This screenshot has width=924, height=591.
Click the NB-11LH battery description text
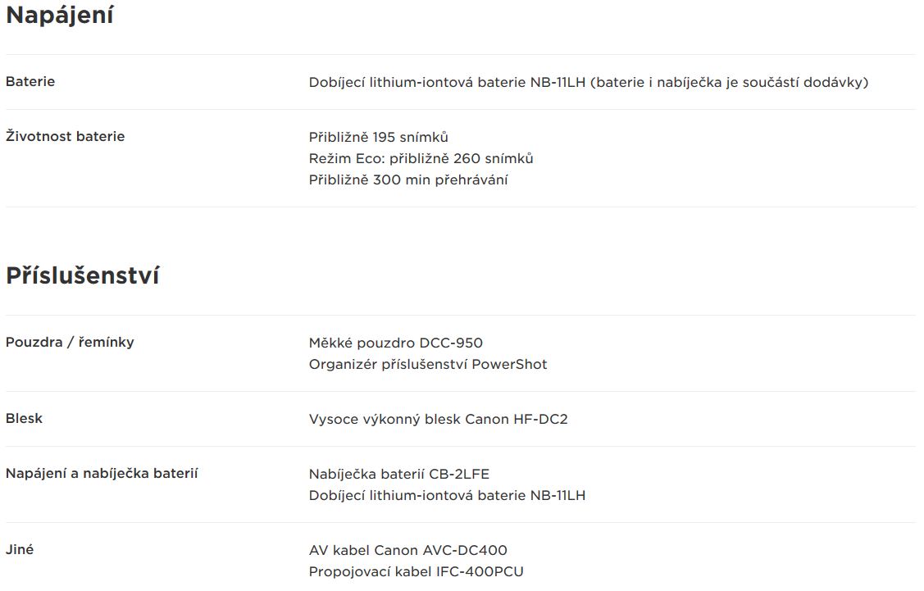588,83
